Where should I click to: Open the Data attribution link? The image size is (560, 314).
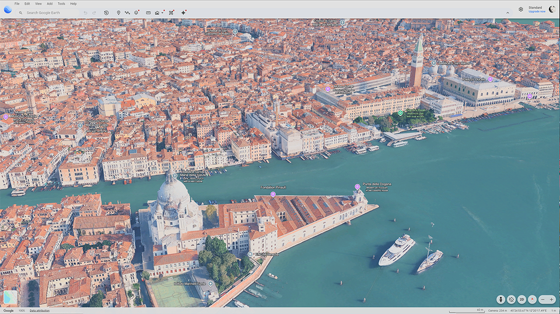pos(40,311)
